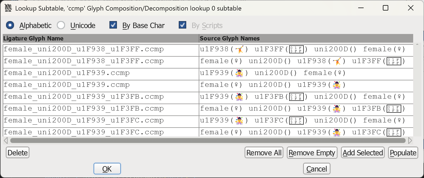Screen dimensions: 424x178
Task: Click the Source Glyph Names column header
Action: (306, 38)
